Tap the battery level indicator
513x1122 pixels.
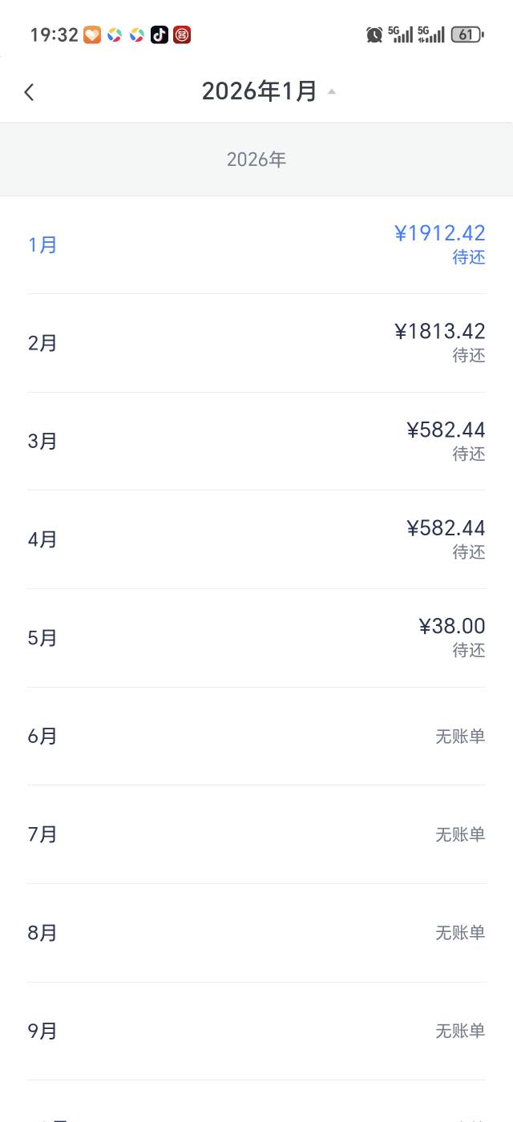coord(467,34)
